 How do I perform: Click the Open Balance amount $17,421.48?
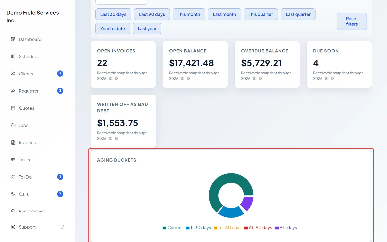(x=191, y=63)
